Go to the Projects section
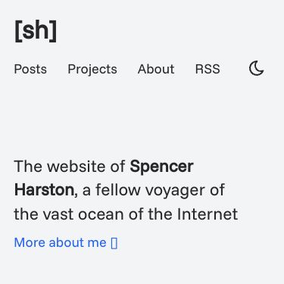Image resolution: width=284 pixels, height=284 pixels. [92, 69]
